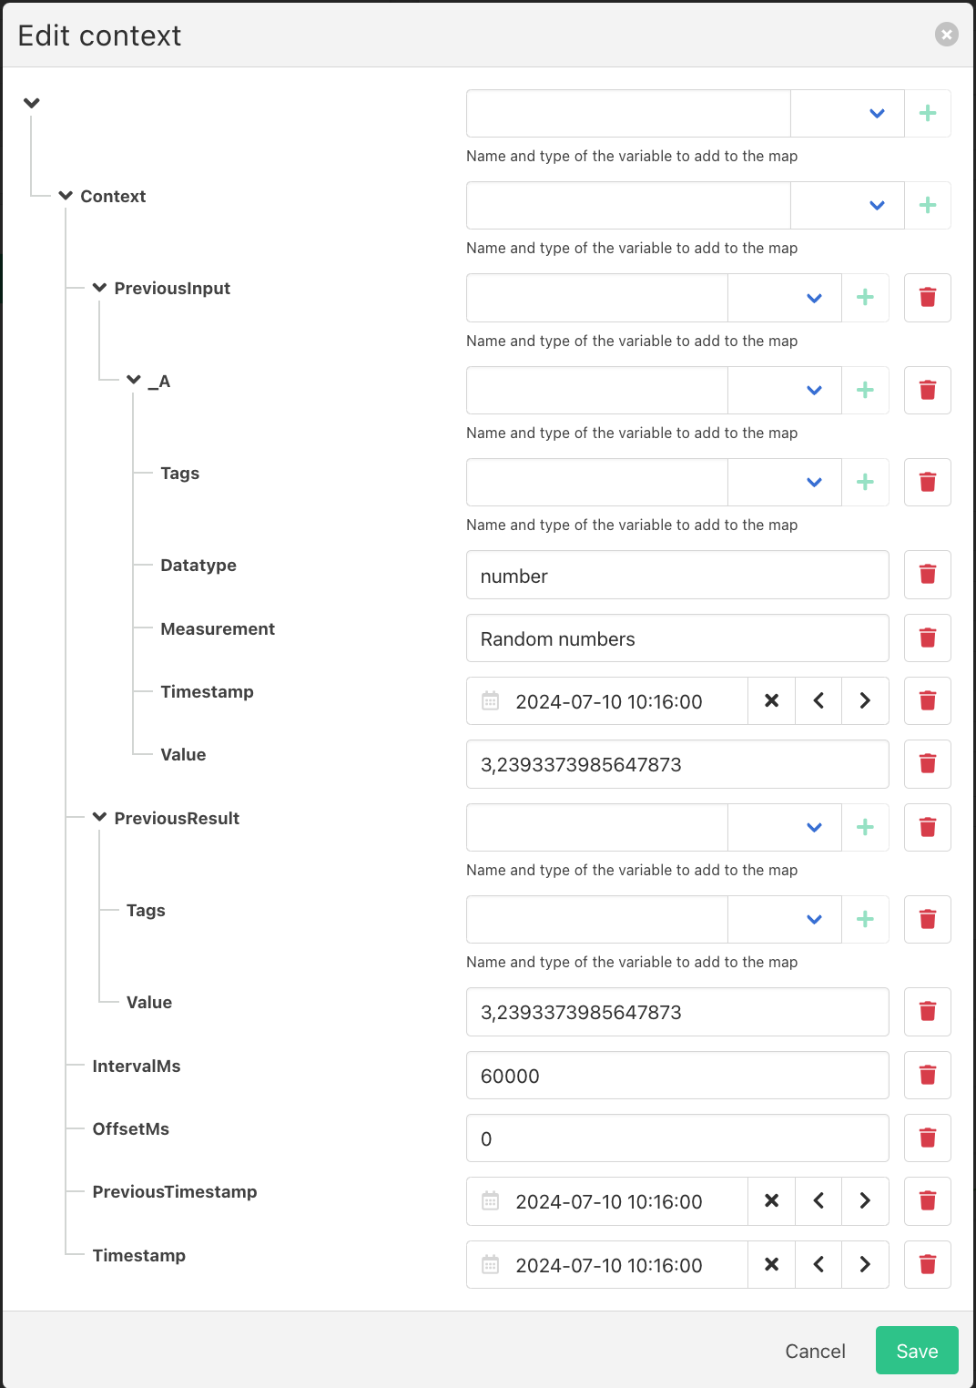Screen dimensions: 976x1388
Task: Open type dropdown in PreviousResult row
Action: pos(785,827)
